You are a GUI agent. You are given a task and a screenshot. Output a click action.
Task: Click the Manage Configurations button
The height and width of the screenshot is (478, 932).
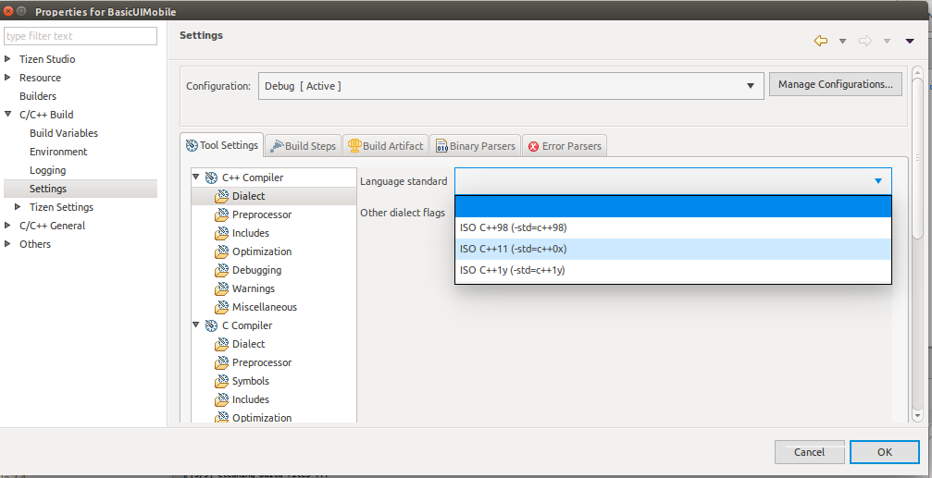coord(835,84)
